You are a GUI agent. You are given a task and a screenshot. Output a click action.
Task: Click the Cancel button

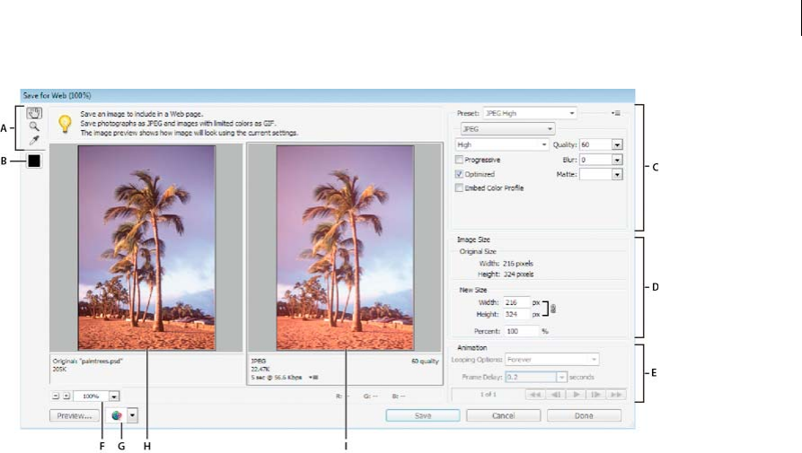point(503,415)
